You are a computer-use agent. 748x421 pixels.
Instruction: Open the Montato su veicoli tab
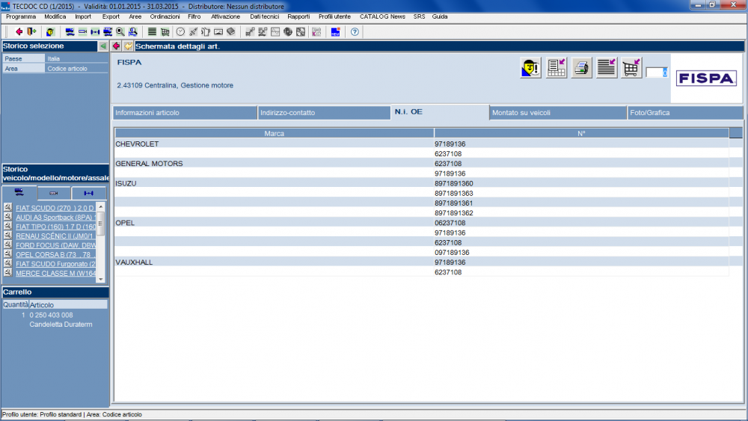(521, 113)
